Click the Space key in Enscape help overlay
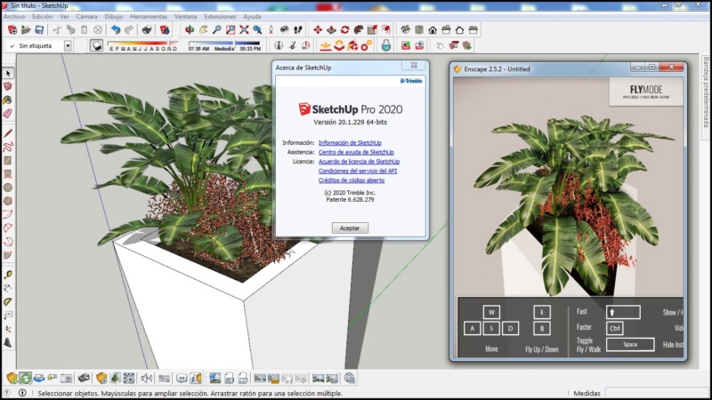 tap(630, 344)
